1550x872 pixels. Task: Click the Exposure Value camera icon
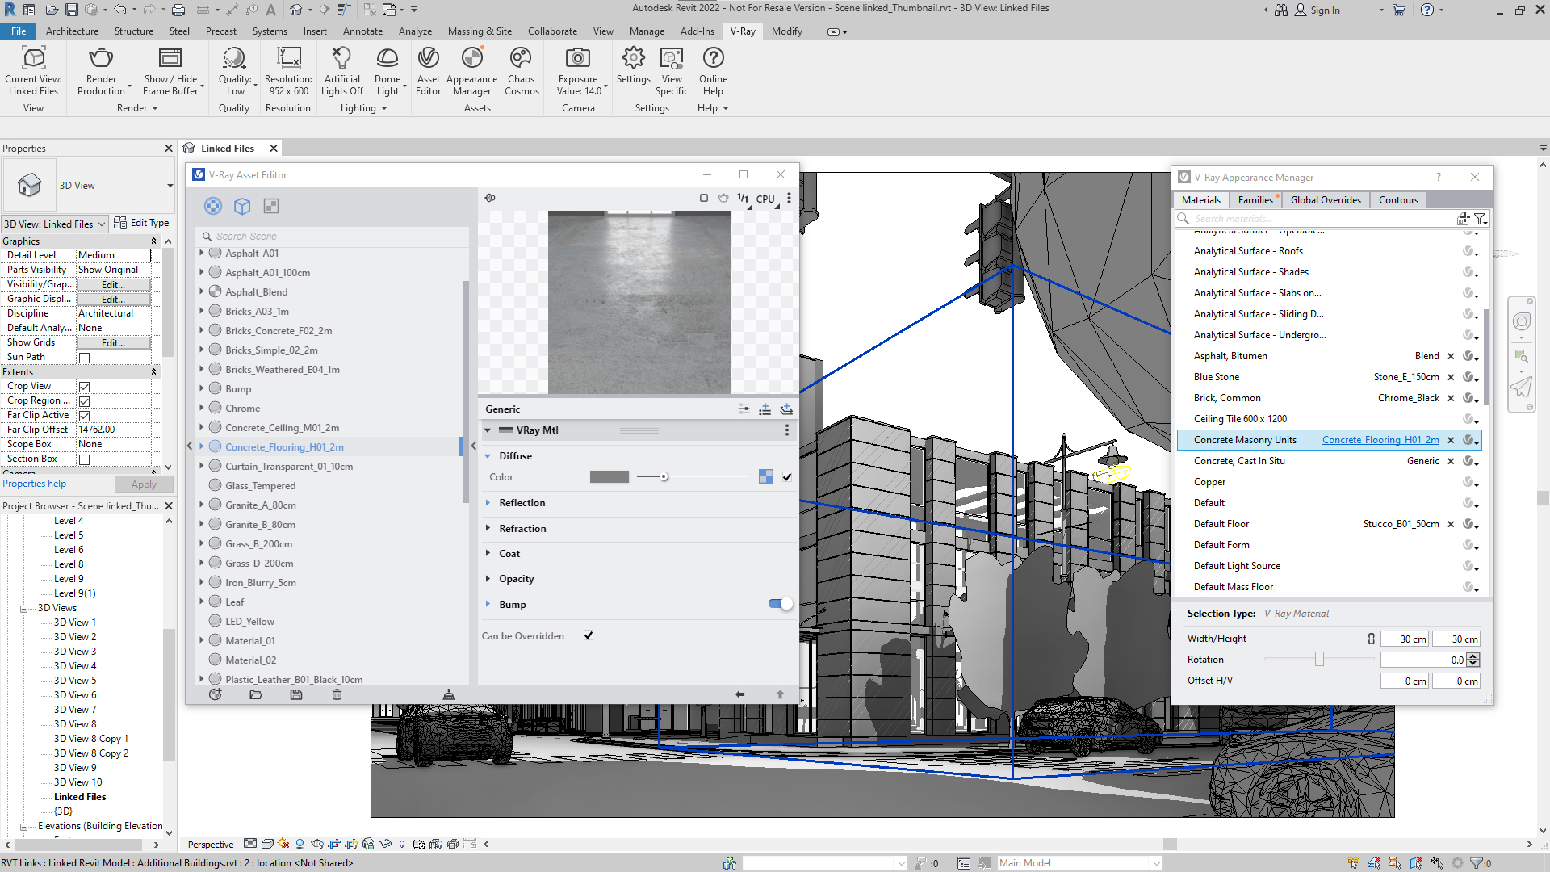(577, 59)
